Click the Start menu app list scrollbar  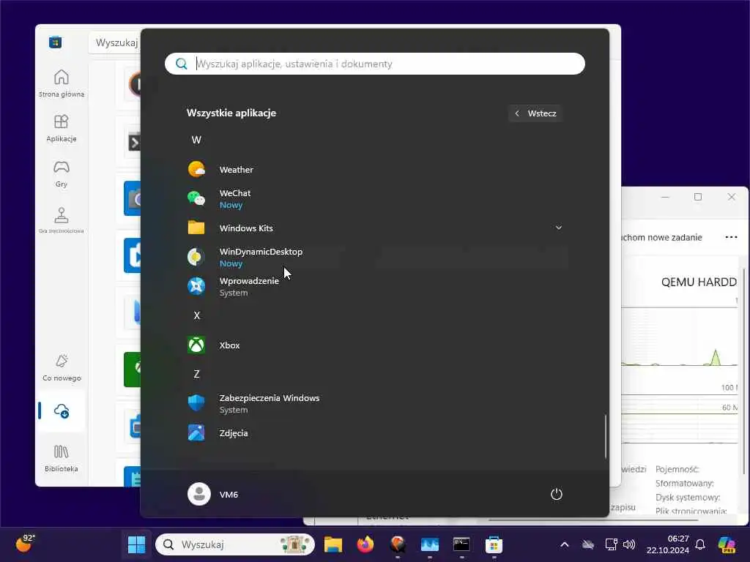[x=606, y=436]
